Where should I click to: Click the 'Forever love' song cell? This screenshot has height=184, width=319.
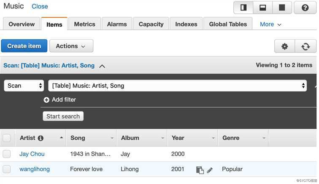86,169
